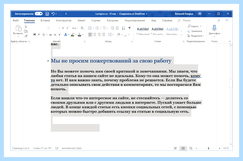The width and height of the screenshot is (243, 161).
Task: Click the undo arrow icon
Action: tap(53, 14)
